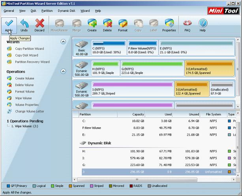Collapse the Wizards panel section

tap(63, 42)
